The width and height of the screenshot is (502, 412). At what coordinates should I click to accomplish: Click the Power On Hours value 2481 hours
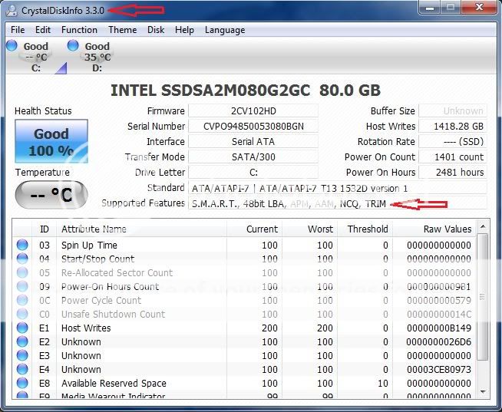pos(453,172)
